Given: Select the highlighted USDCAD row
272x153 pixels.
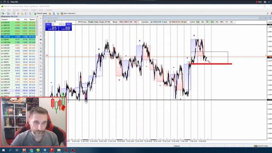Looking at the screenshot, I should click(x=18, y=37).
